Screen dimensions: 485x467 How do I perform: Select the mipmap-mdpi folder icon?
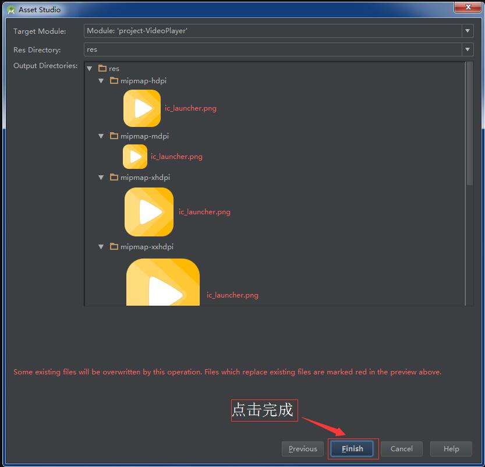click(114, 136)
